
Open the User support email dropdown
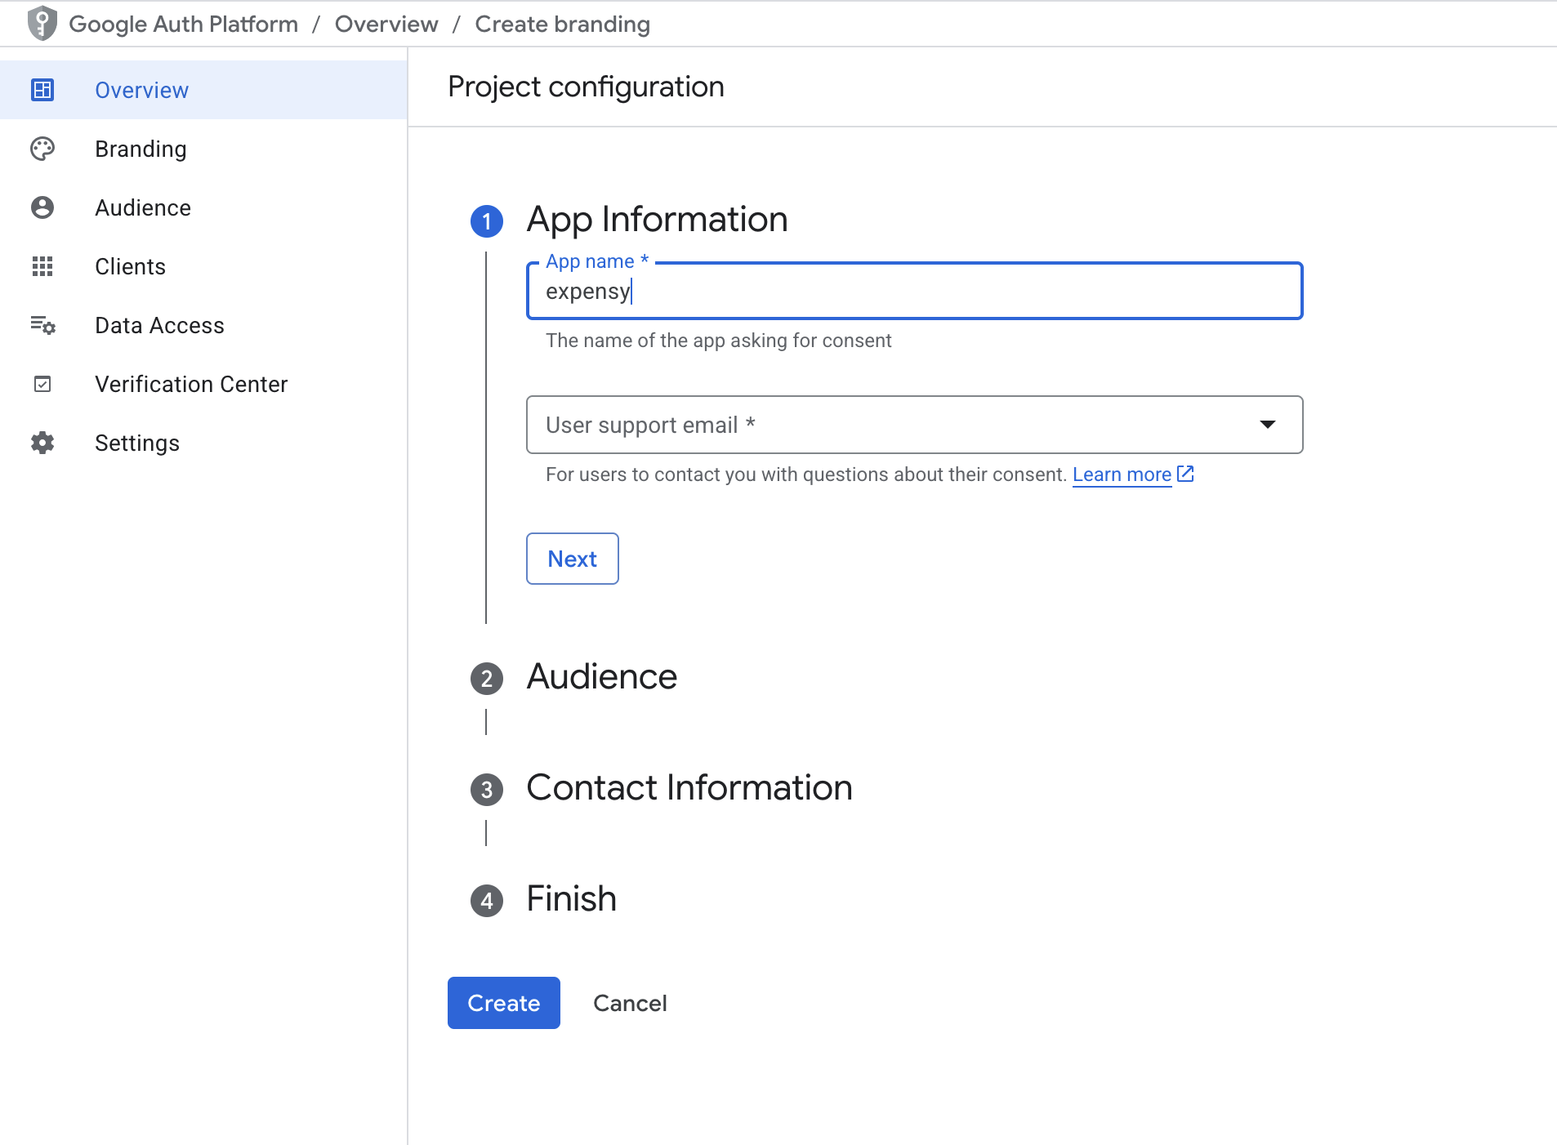[x=914, y=425]
